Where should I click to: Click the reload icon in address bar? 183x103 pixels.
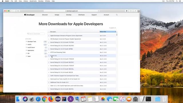[98, 11]
